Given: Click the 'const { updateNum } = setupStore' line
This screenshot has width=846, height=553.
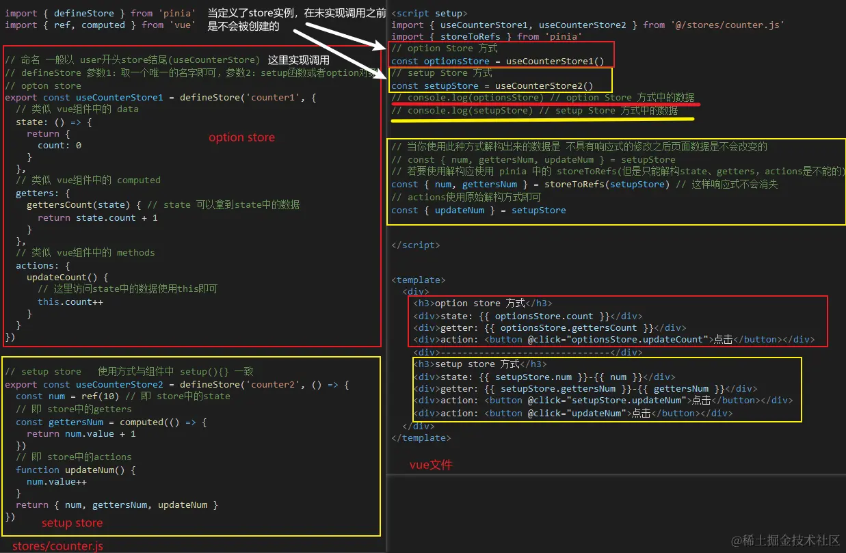Looking at the screenshot, I should [x=479, y=211].
